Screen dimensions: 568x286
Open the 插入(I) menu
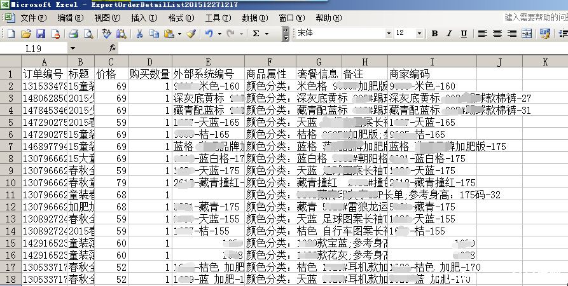pyautogui.click(x=144, y=18)
